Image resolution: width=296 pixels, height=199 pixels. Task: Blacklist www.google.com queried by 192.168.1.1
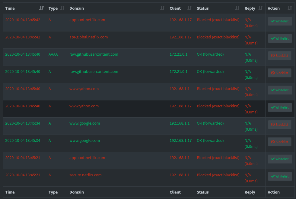280,124
